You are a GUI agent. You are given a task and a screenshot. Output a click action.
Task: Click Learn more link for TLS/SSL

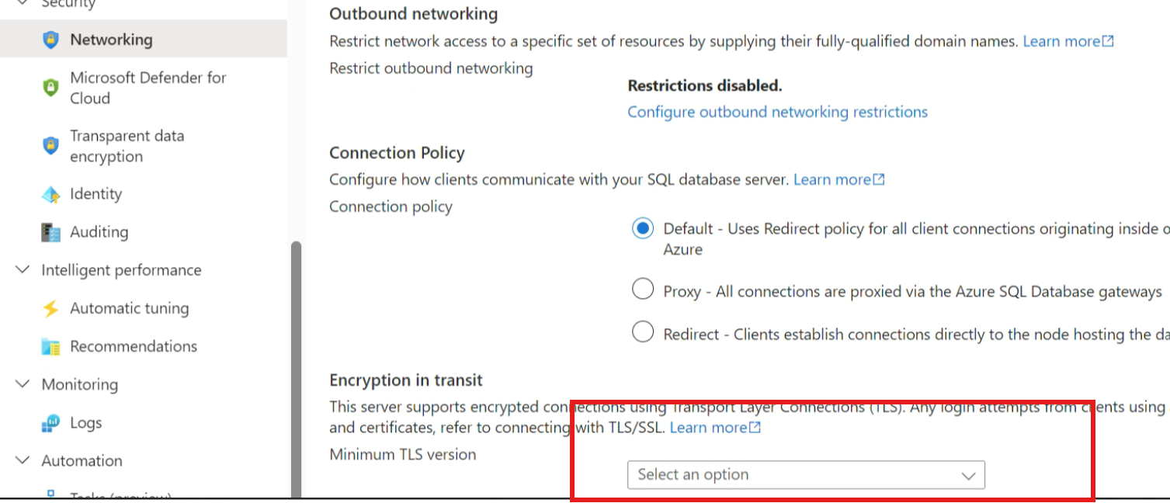714,428
